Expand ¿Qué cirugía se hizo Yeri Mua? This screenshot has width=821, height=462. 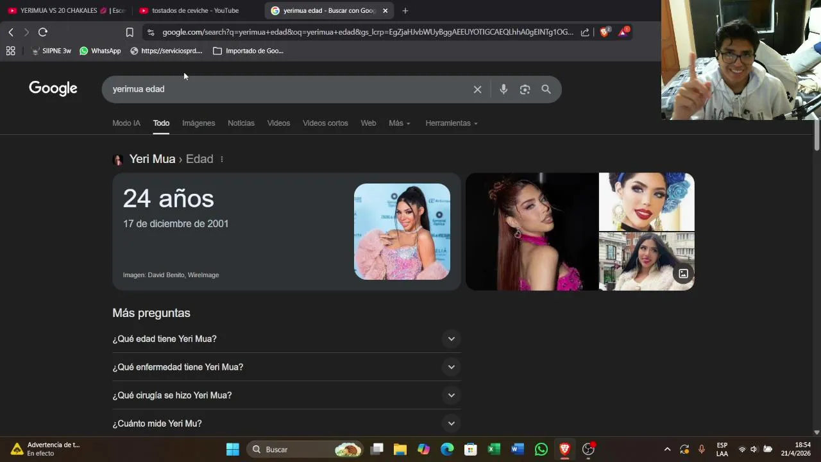pos(287,395)
